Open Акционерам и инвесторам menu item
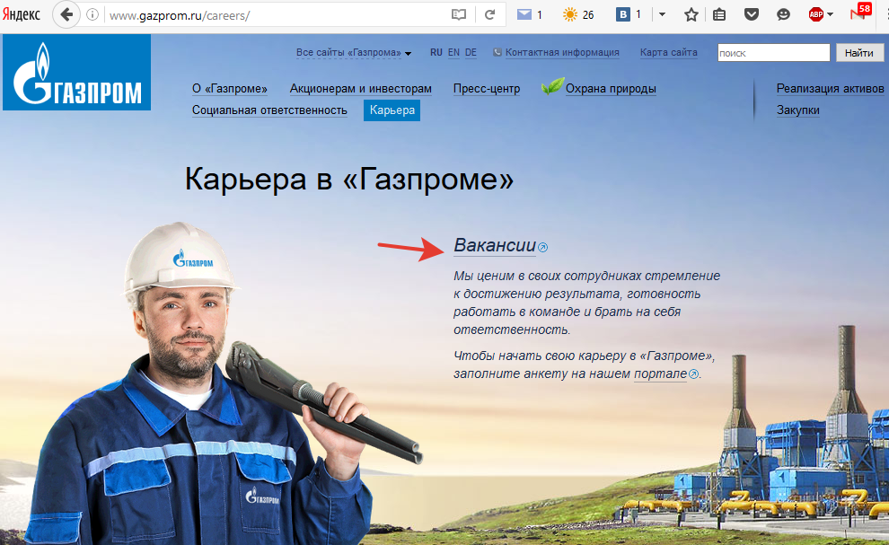Image resolution: width=889 pixels, height=545 pixels. (x=361, y=89)
